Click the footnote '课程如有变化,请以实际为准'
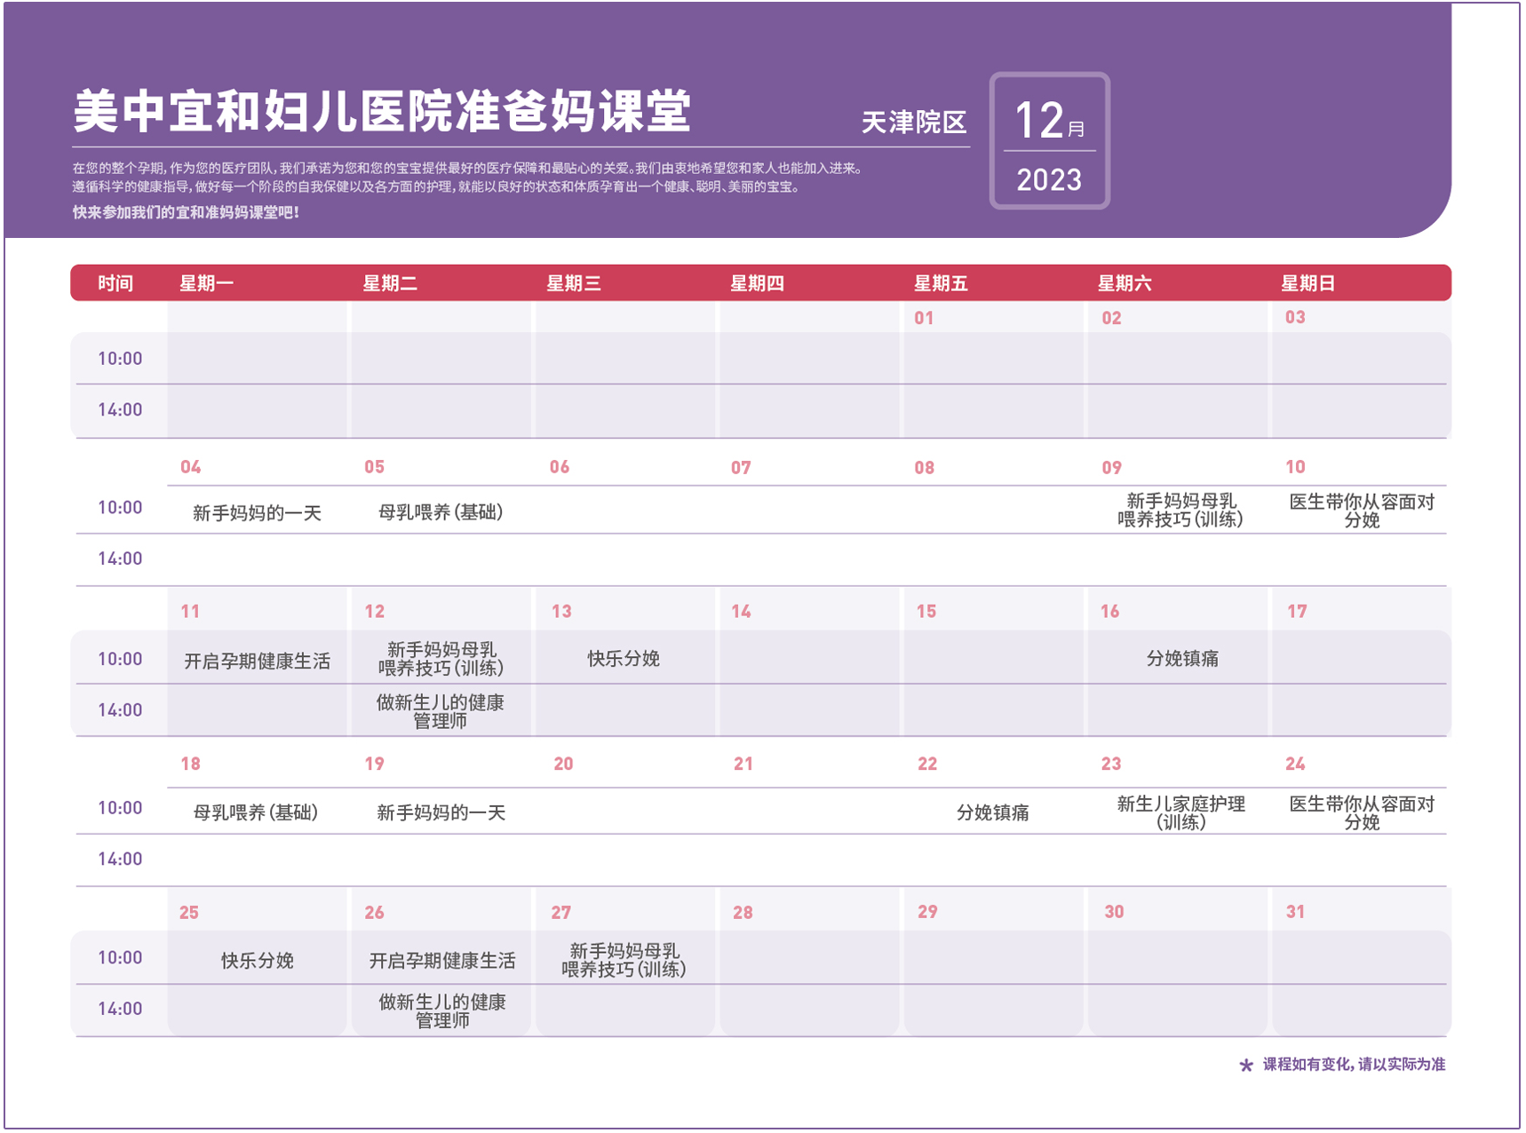Image resolution: width=1526 pixels, height=1133 pixels. 1355,1064
